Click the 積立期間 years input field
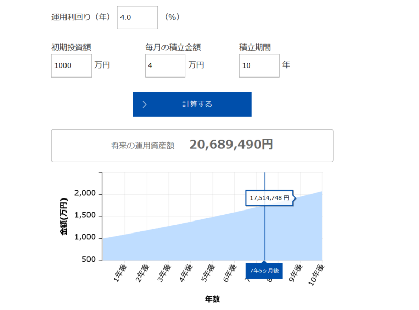The image size is (419, 310). pos(259,65)
